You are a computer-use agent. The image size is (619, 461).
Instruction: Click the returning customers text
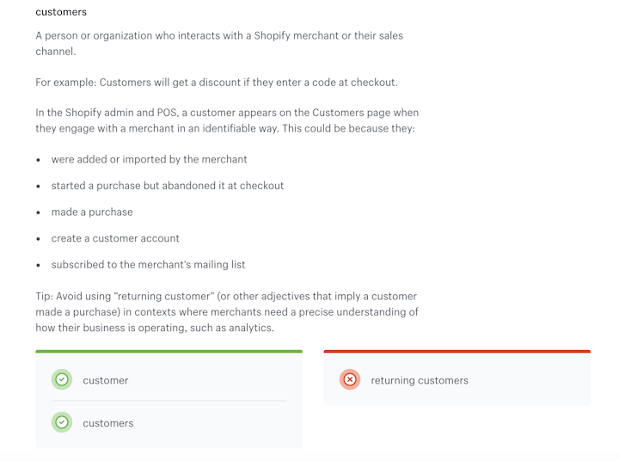[420, 380]
